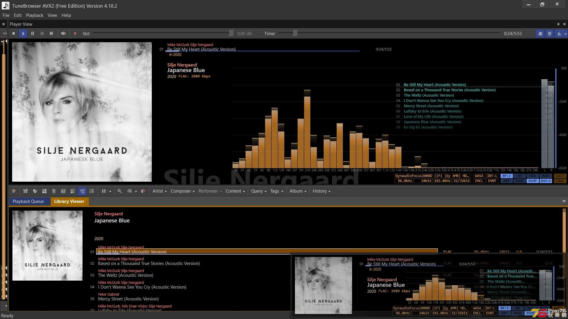Click the Time seek slider handle
The image size is (568, 319).
click(295, 34)
